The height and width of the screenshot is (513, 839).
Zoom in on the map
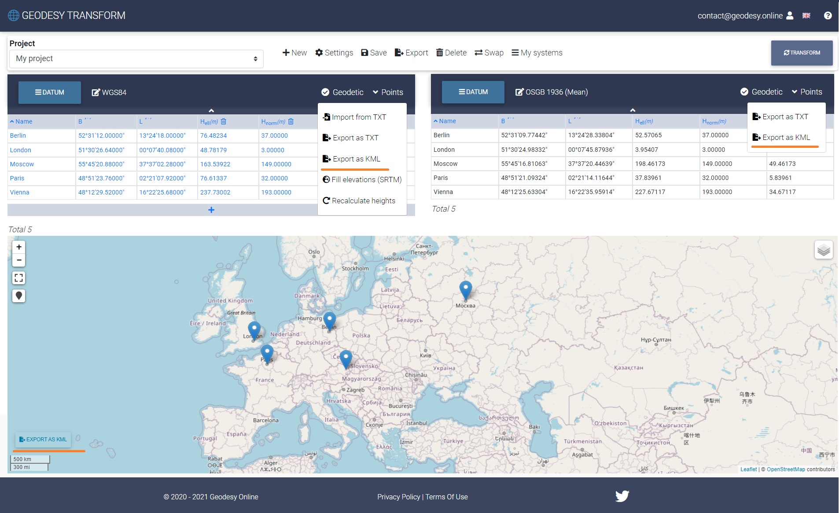(18, 247)
